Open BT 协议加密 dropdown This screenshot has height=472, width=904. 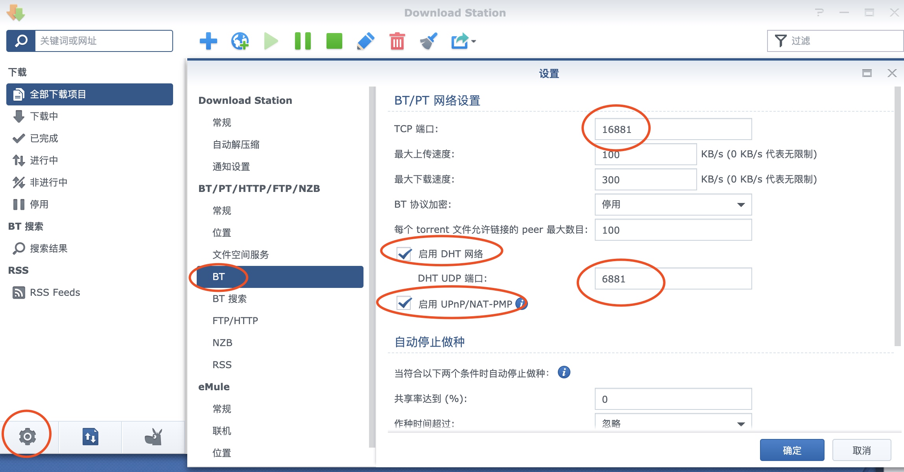tap(673, 205)
